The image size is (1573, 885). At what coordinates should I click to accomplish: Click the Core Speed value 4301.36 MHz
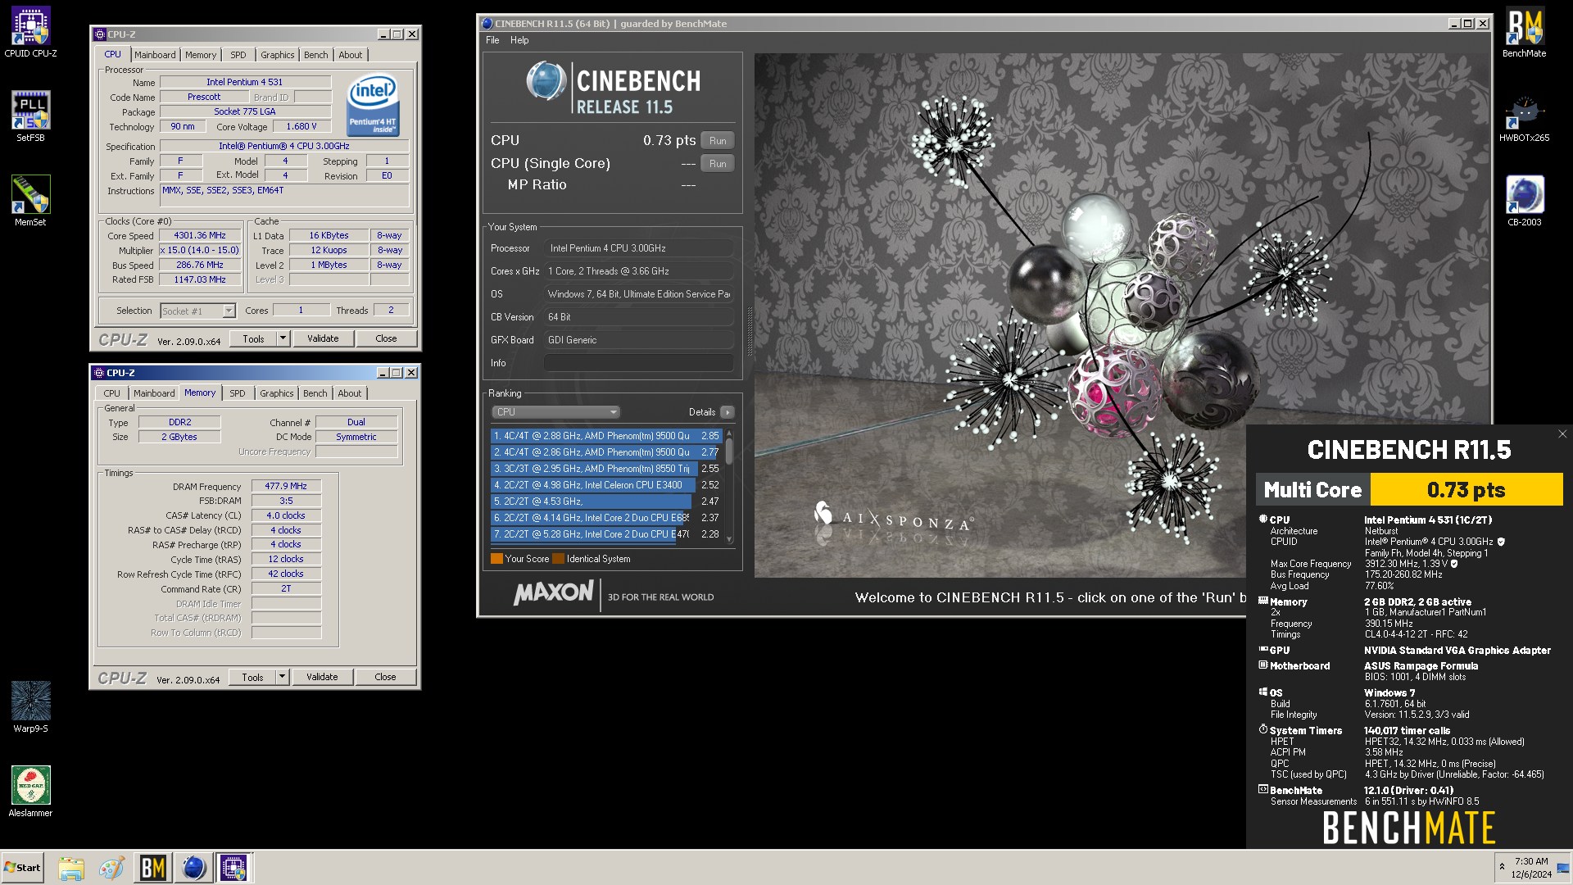point(200,235)
